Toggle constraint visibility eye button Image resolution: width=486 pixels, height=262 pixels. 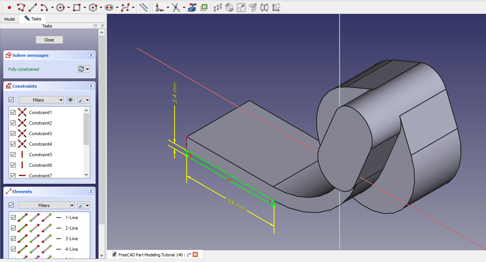click(70, 100)
